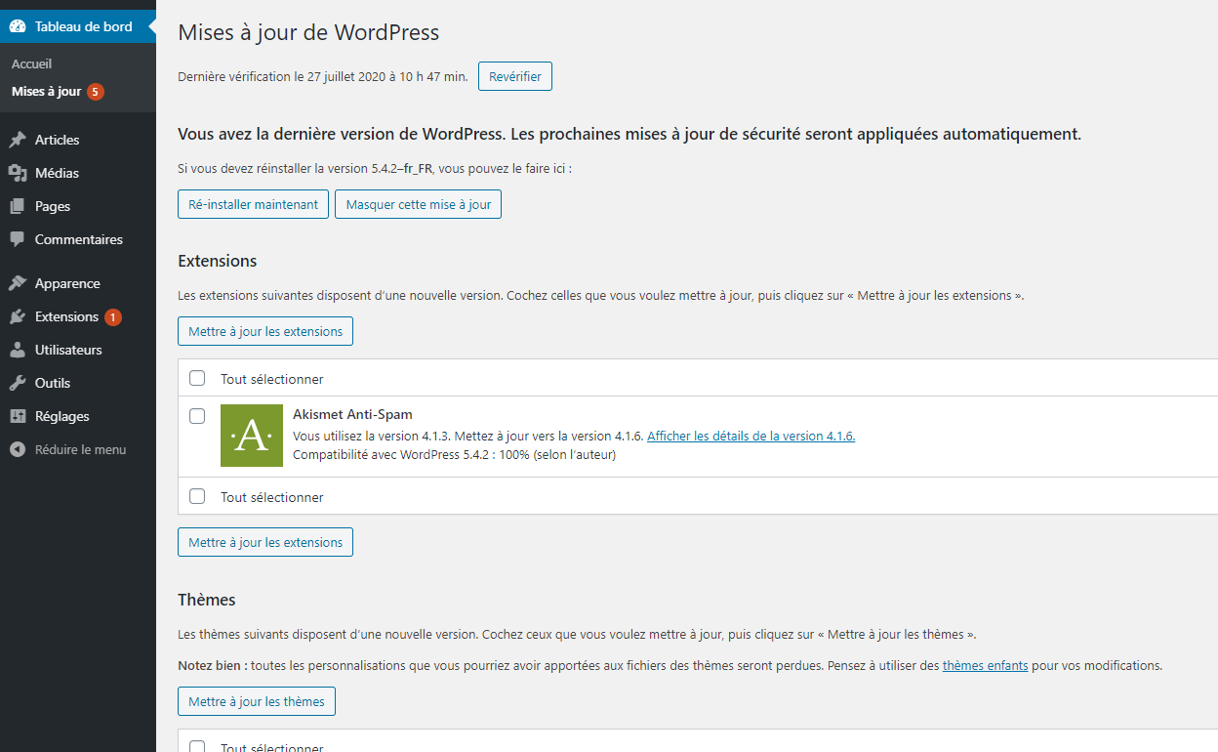Viewport: 1218px width, 752px height.
Task: Click the Thèmes section heading
Action: (207, 599)
